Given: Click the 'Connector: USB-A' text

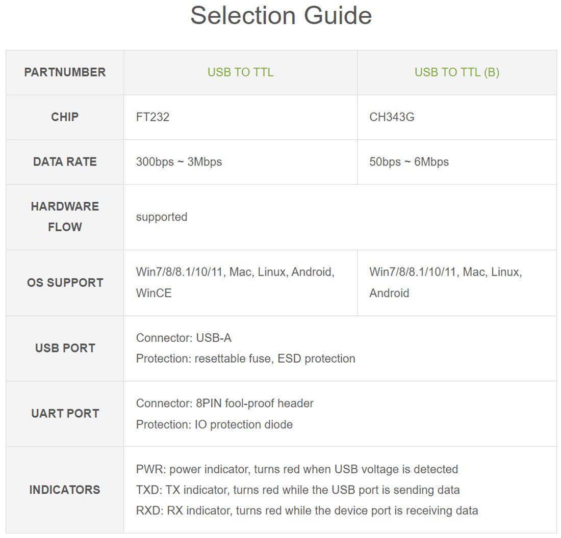Looking at the screenshot, I should (184, 338).
